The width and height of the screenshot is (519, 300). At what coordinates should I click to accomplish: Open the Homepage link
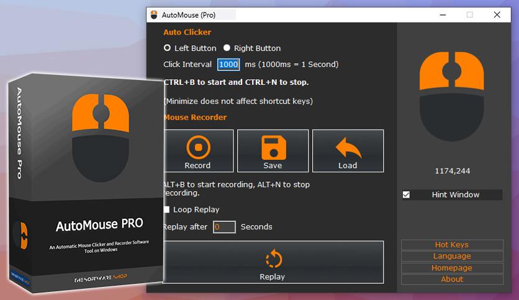coord(452,268)
